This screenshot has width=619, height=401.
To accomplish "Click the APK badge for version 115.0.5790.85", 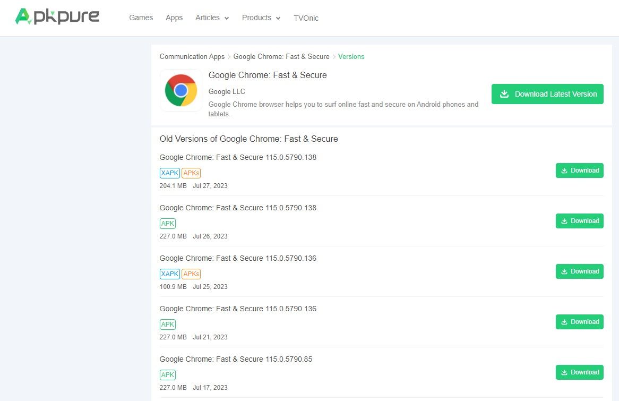I will click(x=167, y=374).
